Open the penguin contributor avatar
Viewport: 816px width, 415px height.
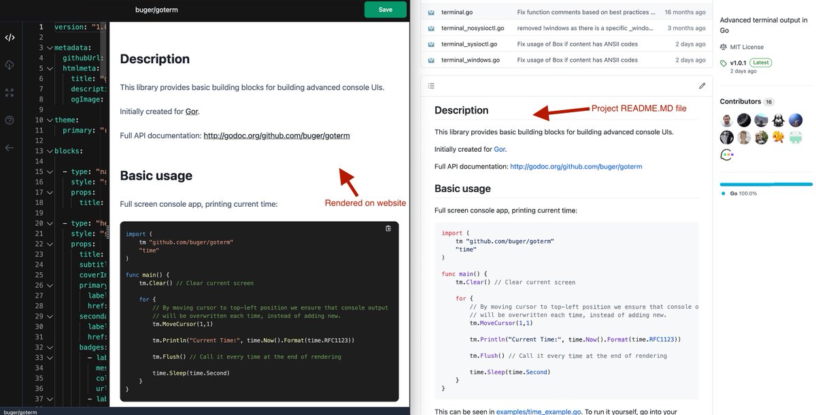(x=779, y=120)
